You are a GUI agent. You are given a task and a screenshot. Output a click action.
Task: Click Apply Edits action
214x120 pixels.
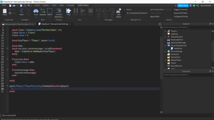coord(154,17)
